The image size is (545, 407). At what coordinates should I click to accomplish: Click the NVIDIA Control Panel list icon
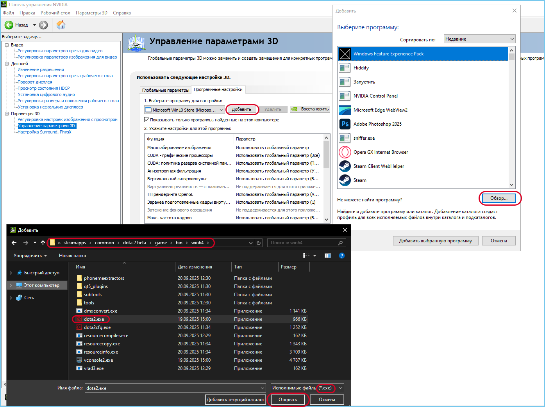click(345, 96)
